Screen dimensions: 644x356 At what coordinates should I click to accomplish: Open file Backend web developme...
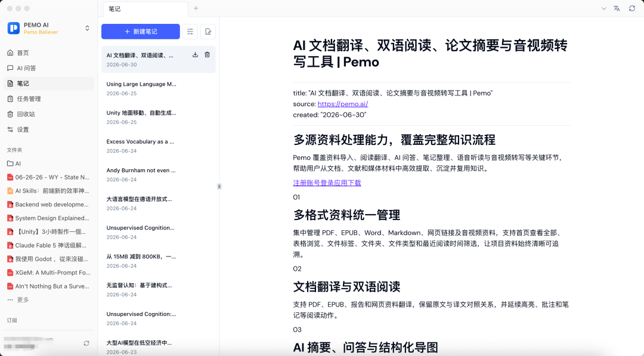coord(49,205)
